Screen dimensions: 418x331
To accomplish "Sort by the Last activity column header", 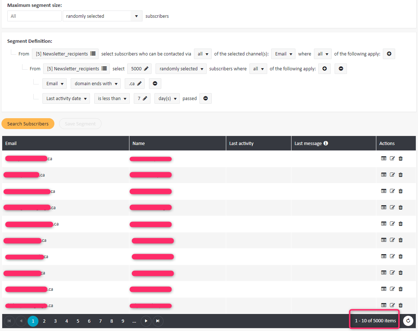I will pos(241,143).
